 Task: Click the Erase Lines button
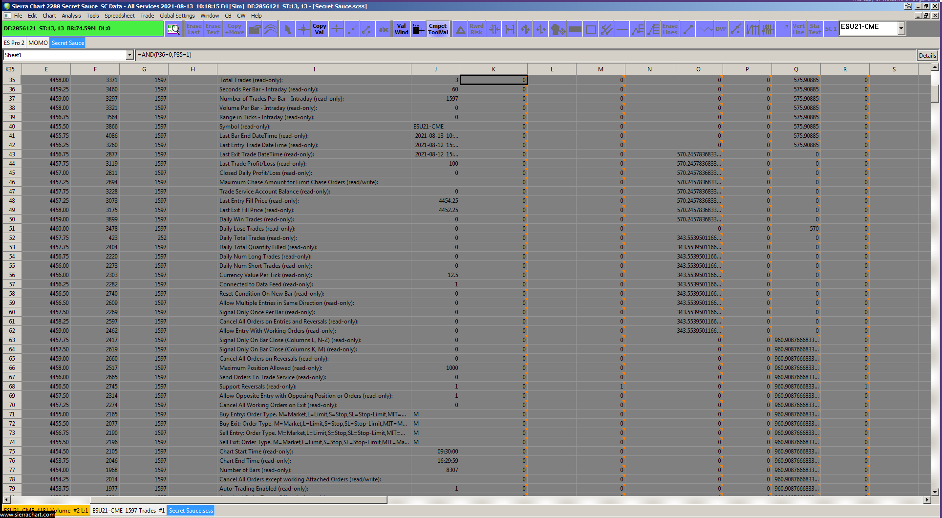(x=669, y=29)
